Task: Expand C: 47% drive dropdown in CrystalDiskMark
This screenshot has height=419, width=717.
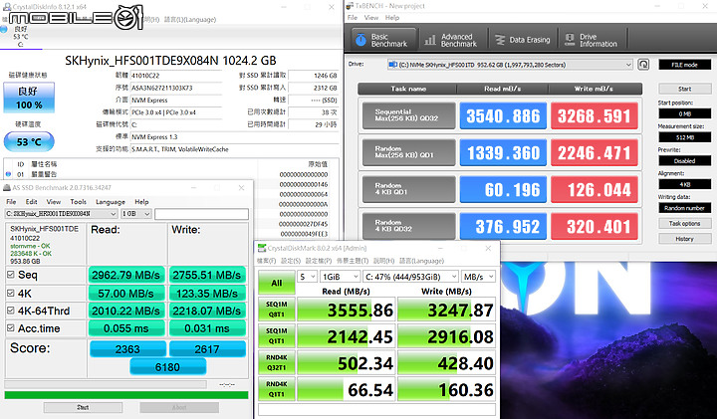Action: coord(410,277)
